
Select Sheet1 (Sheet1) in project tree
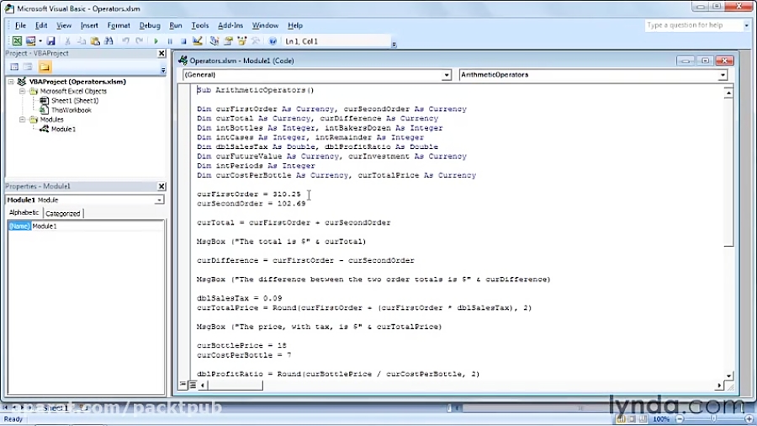click(x=75, y=100)
